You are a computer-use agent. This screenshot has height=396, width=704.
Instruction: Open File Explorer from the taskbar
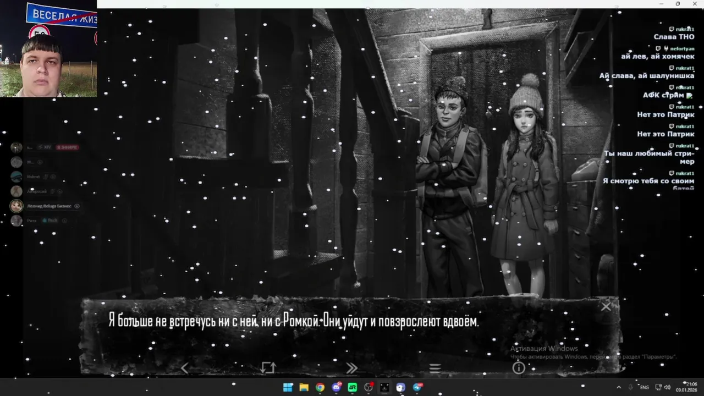pyautogui.click(x=304, y=387)
